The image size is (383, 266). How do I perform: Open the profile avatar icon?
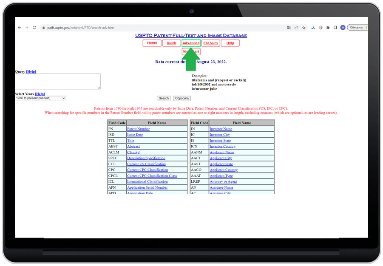[x=343, y=27]
